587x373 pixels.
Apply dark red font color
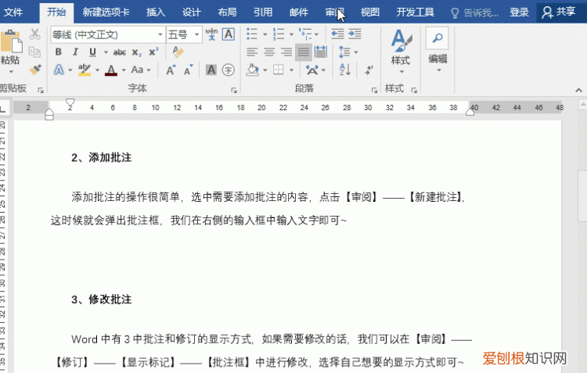(x=111, y=70)
